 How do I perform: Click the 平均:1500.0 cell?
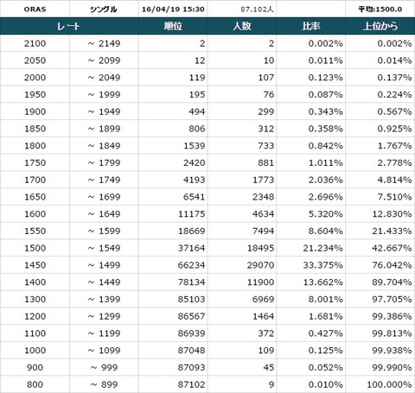380,9
